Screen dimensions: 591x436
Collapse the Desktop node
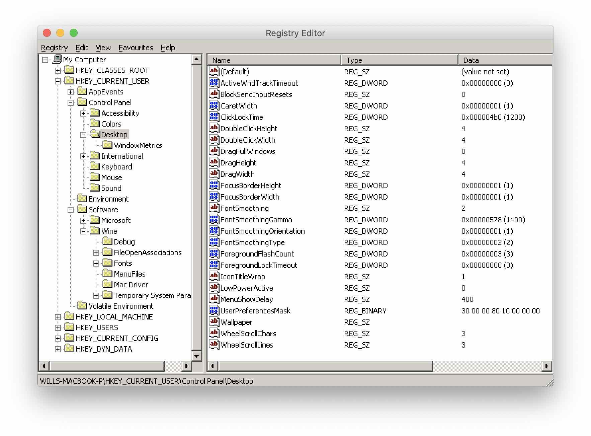coord(83,135)
